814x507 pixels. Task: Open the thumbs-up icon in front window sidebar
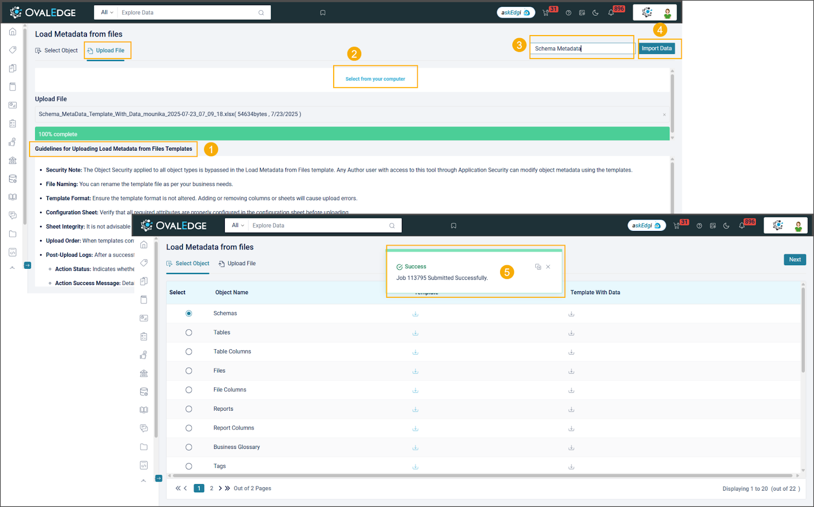pyautogui.click(x=144, y=355)
